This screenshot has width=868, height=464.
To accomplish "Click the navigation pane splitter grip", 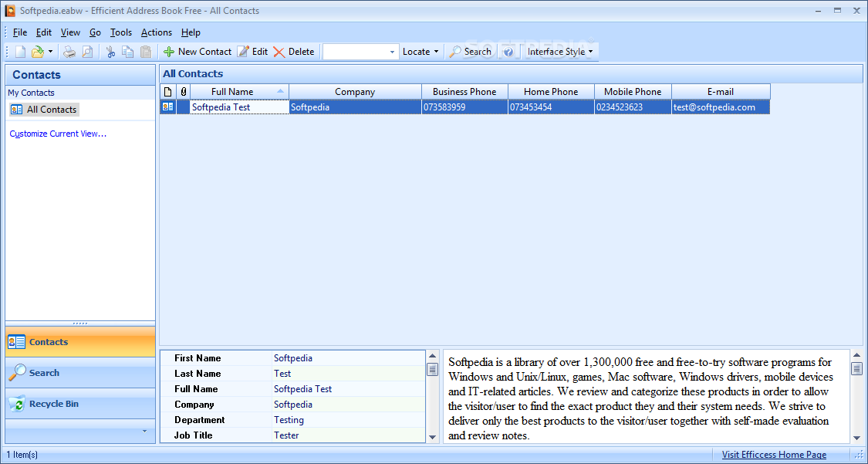I will coord(80,323).
